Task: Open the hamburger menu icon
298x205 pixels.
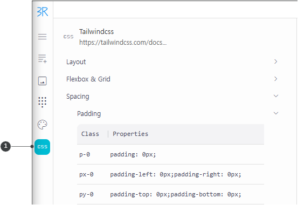Action: (x=42, y=37)
